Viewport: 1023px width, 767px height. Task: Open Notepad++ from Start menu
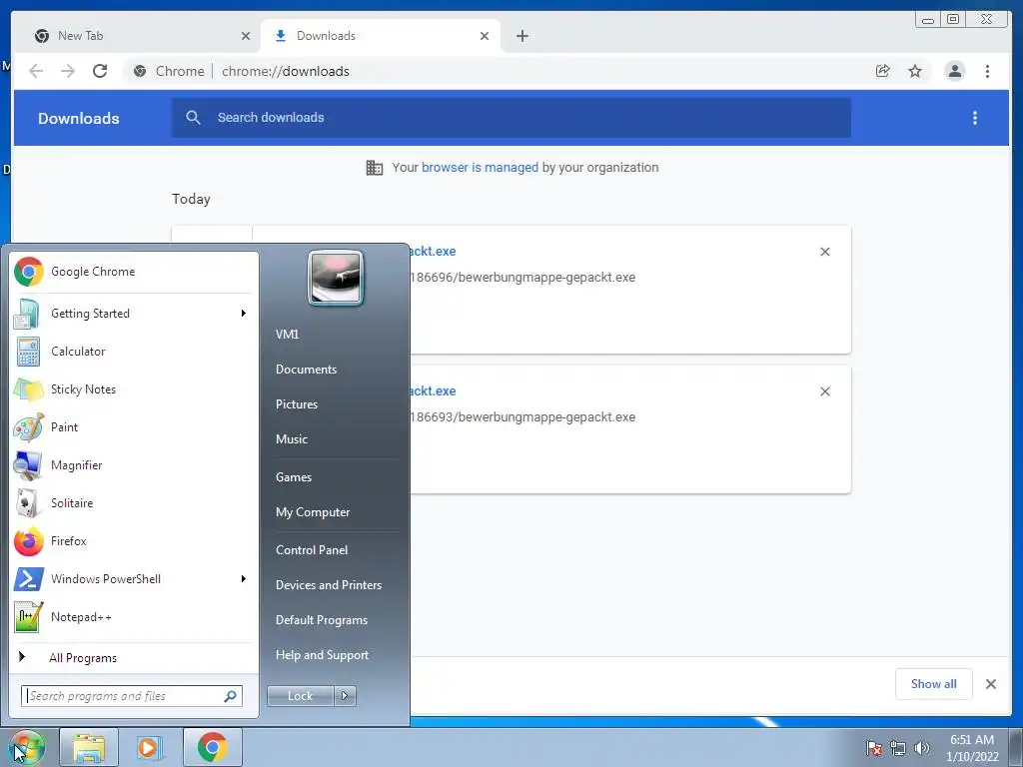[134, 617]
